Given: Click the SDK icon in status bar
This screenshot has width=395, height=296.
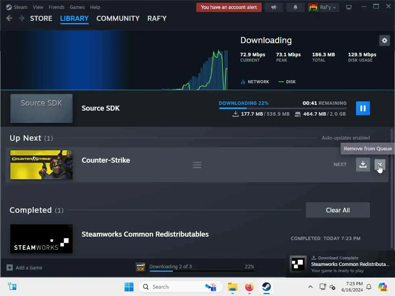Looking at the screenshot, I should pos(140,267).
